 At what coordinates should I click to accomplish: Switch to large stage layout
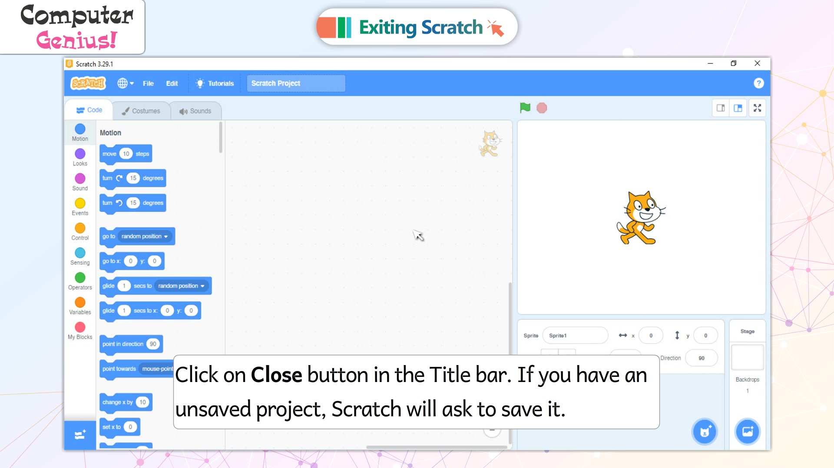tap(738, 108)
